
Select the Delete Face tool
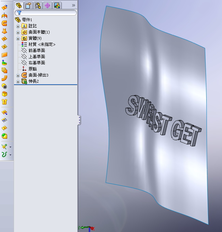click(x=4, y=86)
